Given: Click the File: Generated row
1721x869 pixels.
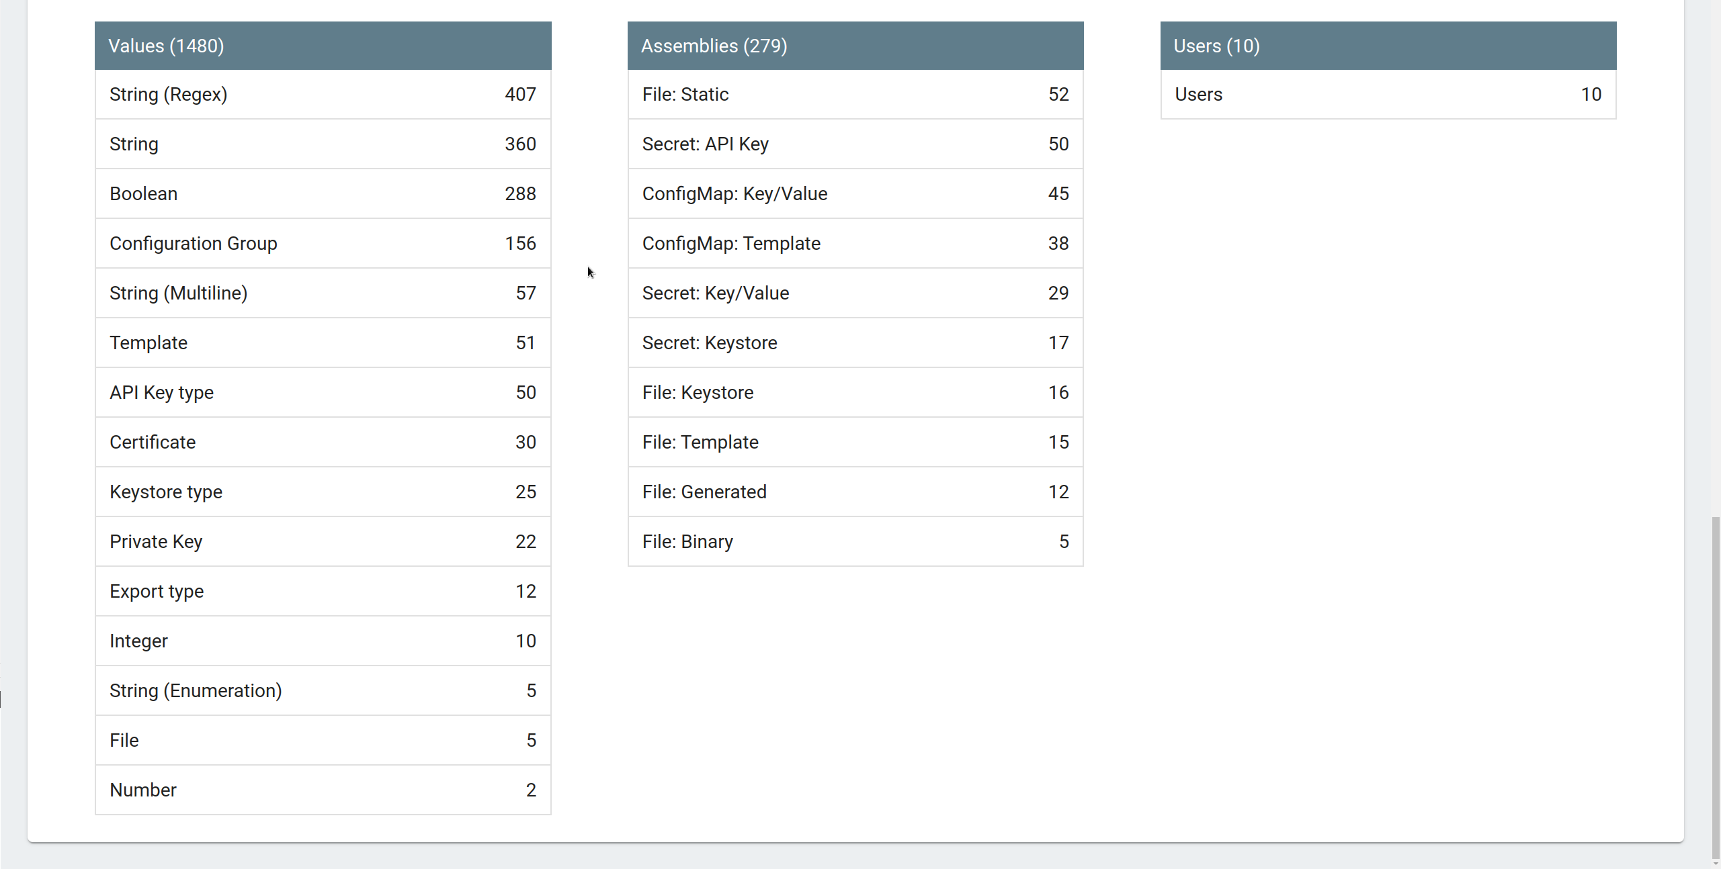Looking at the screenshot, I should click(855, 492).
